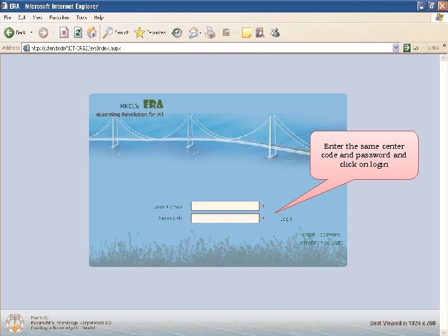
Task: Click the Go button
Action: (x=411, y=48)
